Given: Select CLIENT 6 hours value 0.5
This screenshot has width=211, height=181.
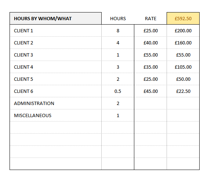Looking at the screenshot, I should 118,91.
